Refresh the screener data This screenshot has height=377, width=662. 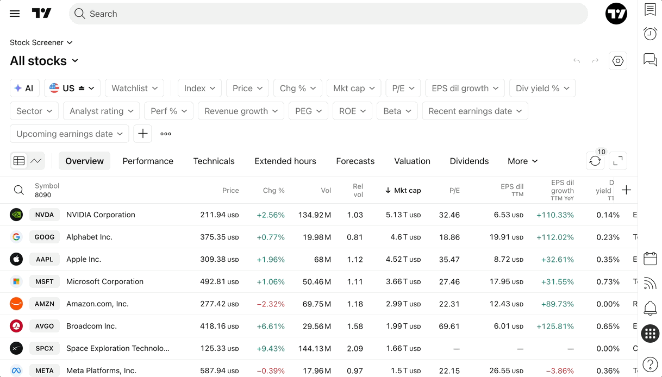click(x=595, y=161)
